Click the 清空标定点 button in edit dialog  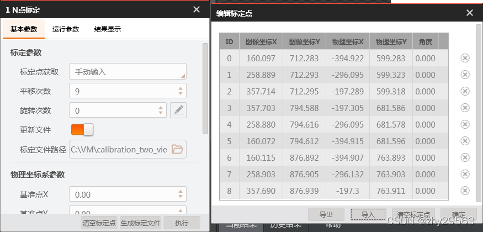(x=413, y=214)
